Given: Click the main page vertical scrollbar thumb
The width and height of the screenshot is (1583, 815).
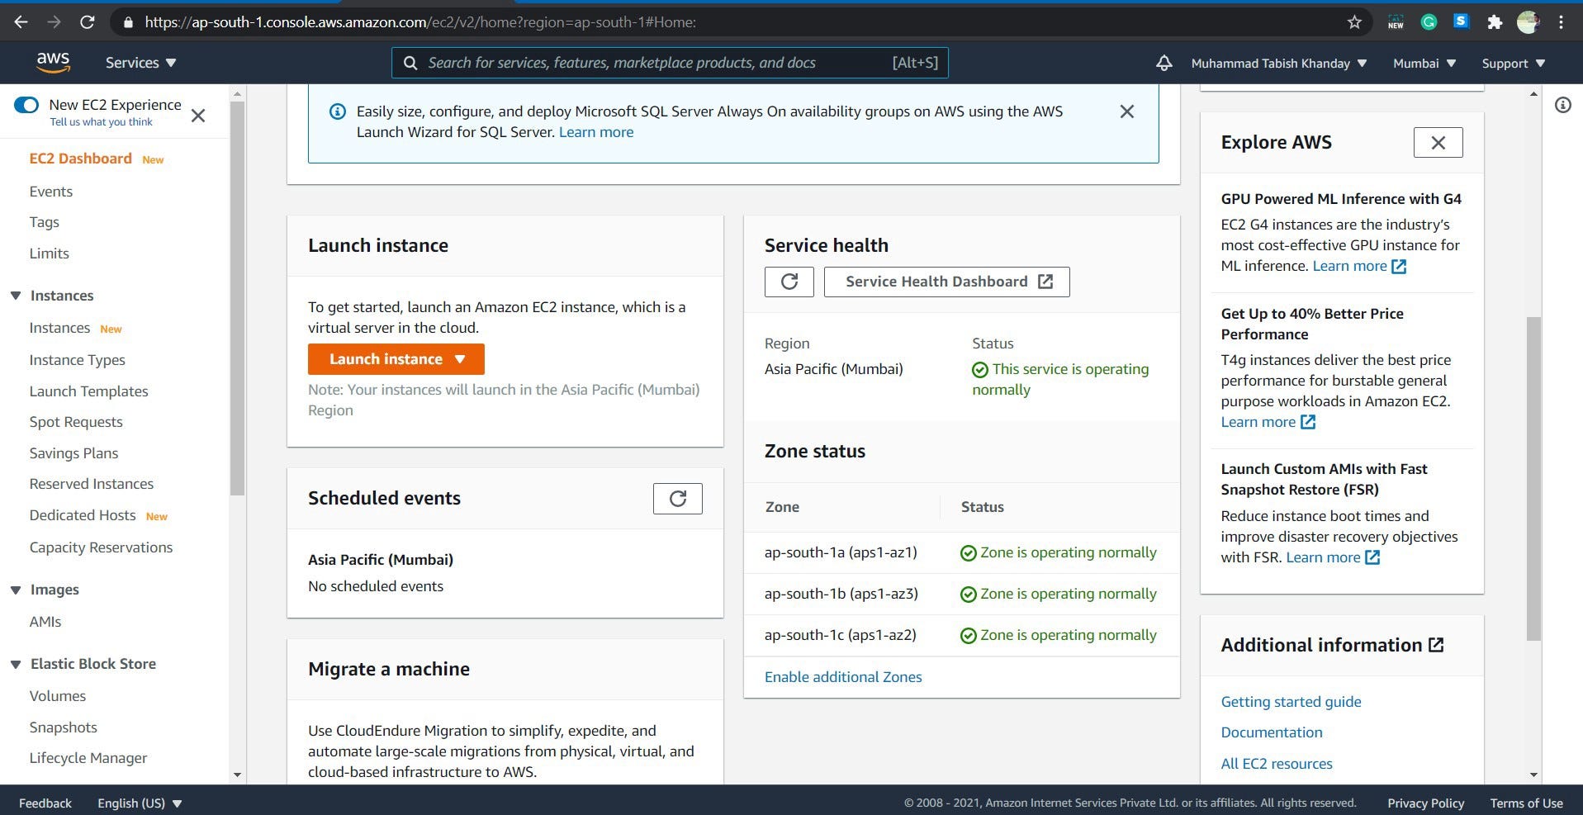Looking at the screenshot, I should pos(1533,479).
